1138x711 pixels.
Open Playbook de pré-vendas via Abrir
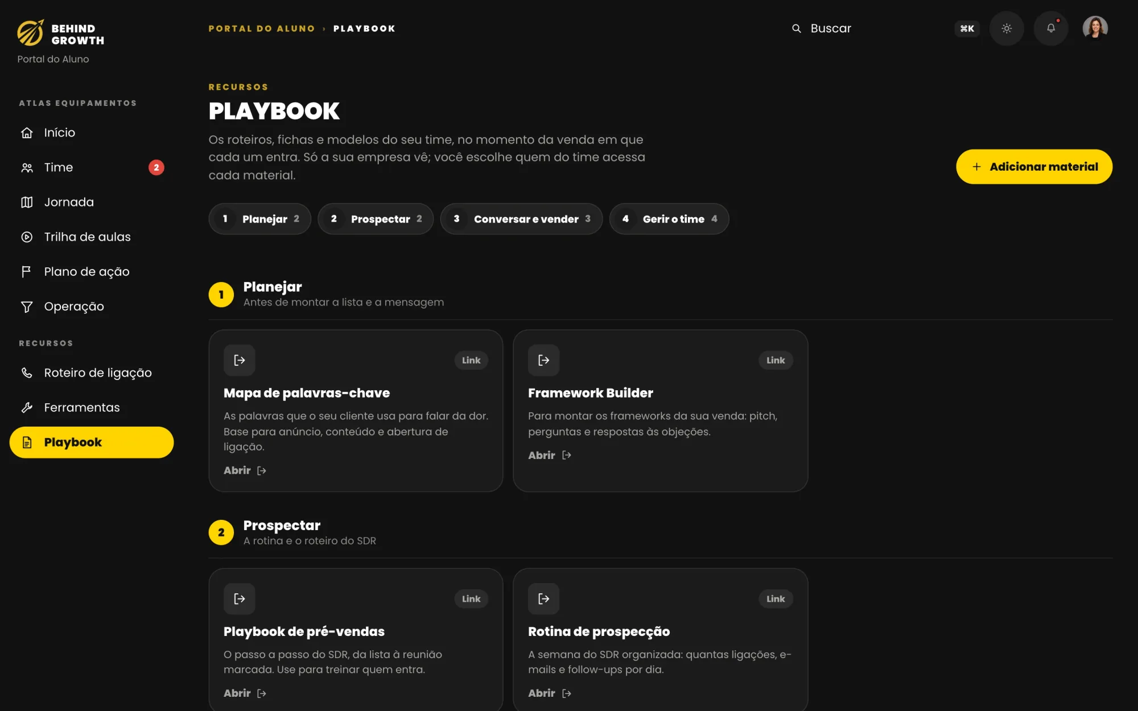click(x=245, y=693)
